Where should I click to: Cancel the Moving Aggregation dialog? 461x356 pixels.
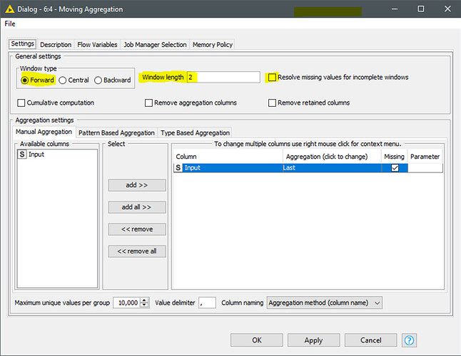[371, 340]
